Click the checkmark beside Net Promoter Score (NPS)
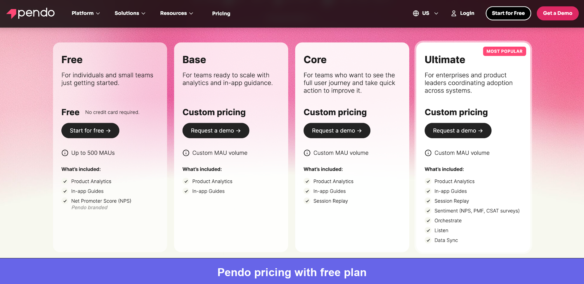The width and height of the screenshot is (584, 284). 65,201
